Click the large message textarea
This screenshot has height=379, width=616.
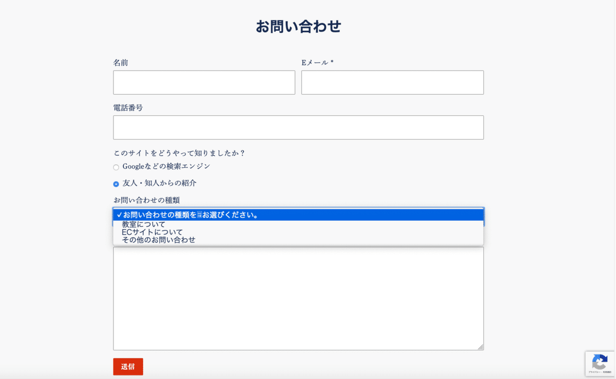point(298,297)
